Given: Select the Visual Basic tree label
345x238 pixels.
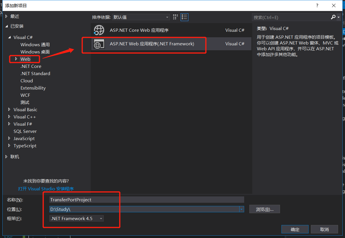Looking at the screenshot, I should pos(25,109).
